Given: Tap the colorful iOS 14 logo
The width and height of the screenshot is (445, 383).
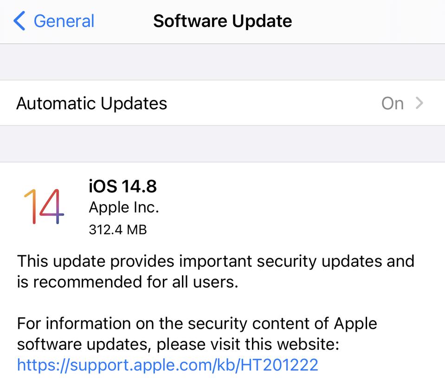Looking at the screenshot, I should [44, 206].
